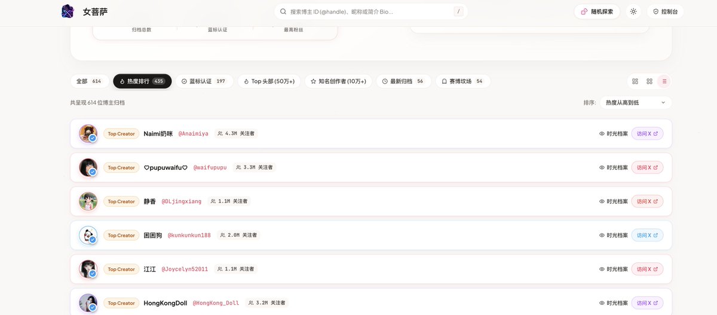Select the 蓝标认证 197 tab

tap(204, 81)
